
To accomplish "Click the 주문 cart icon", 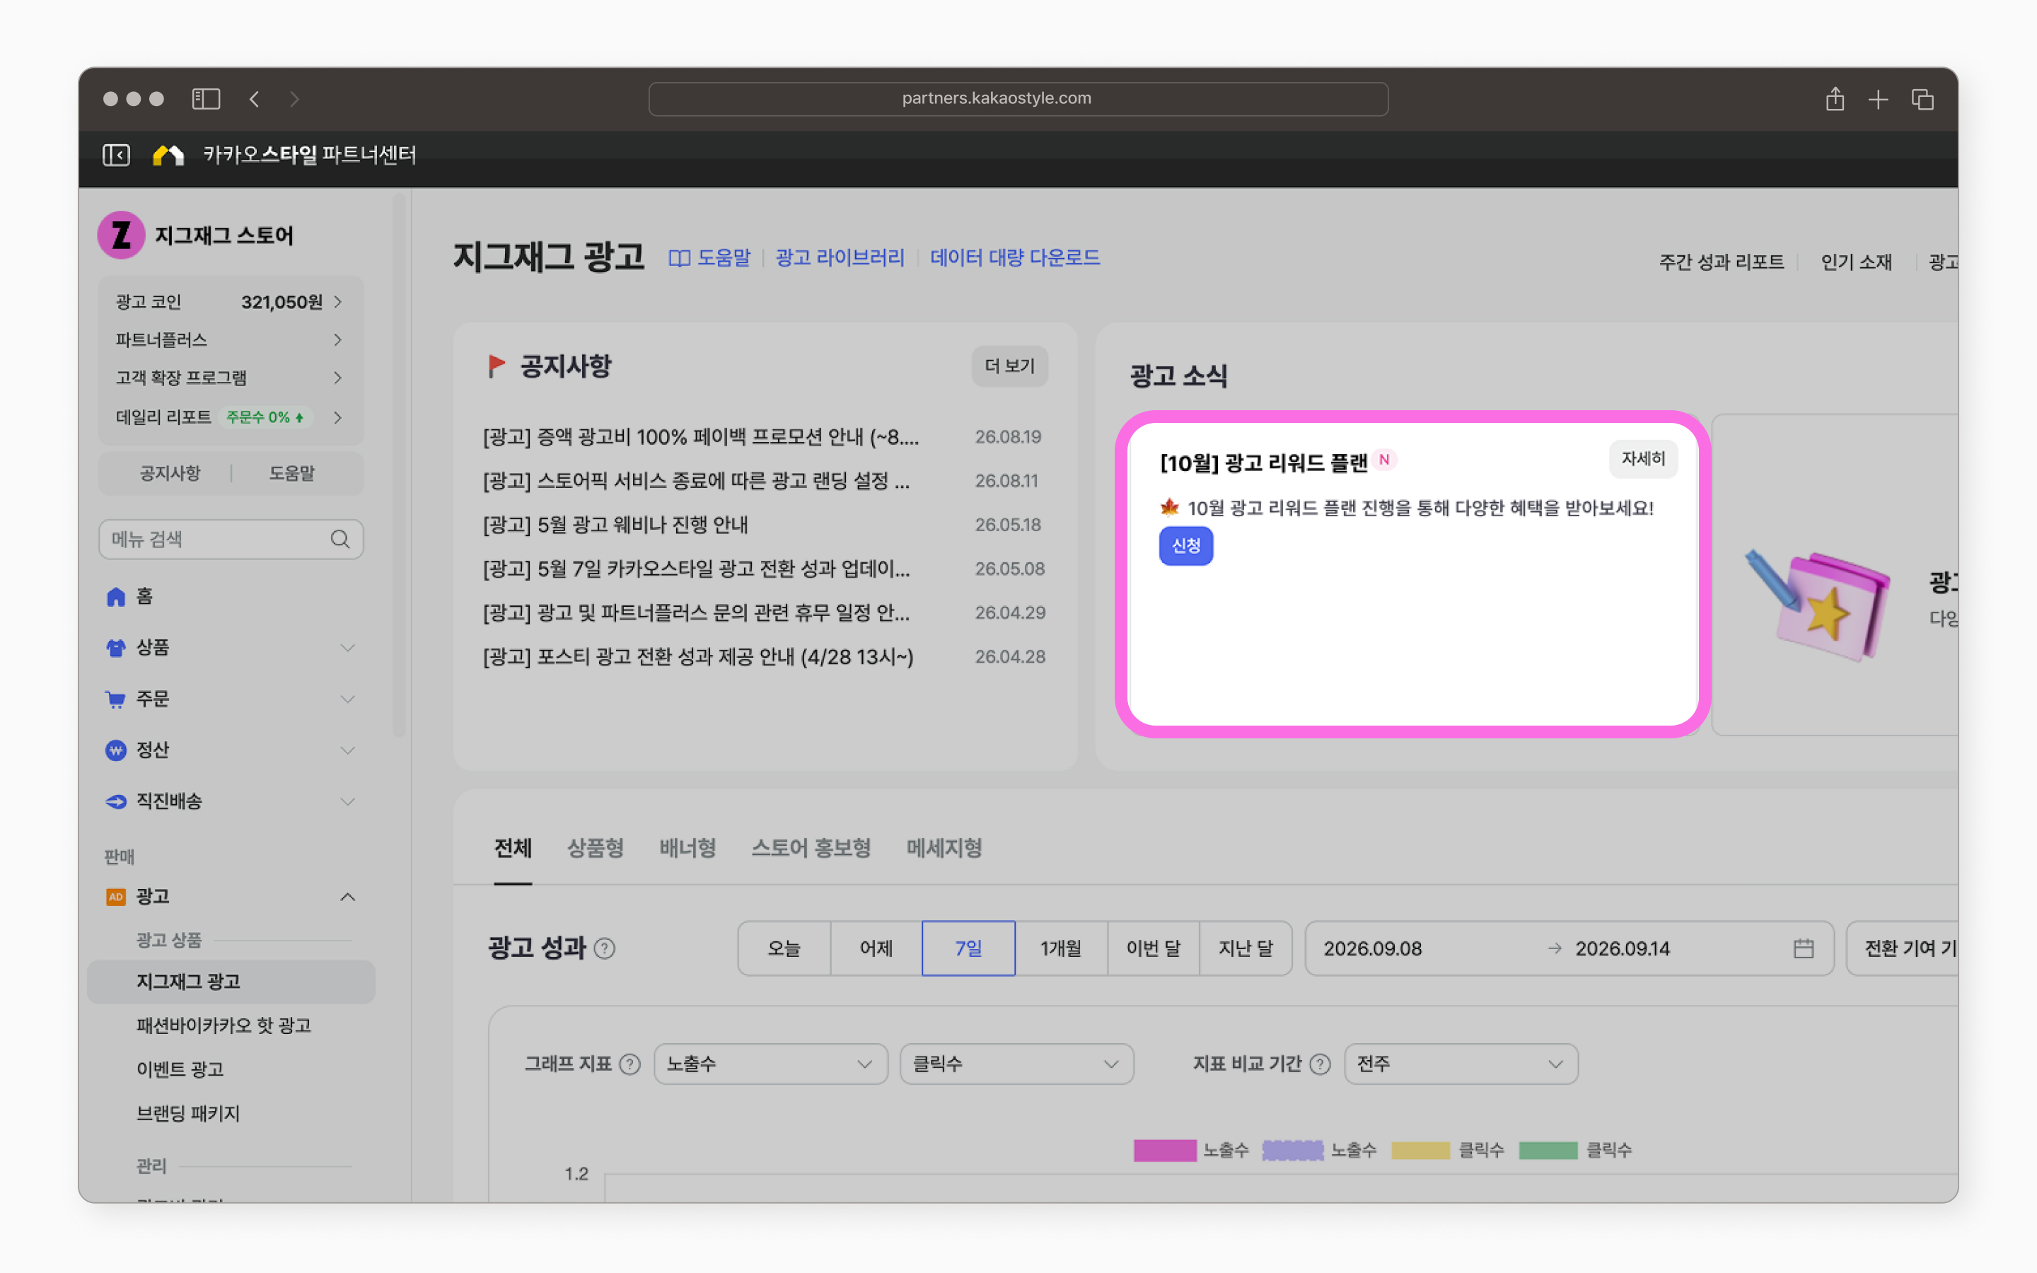I will (115, 699).
